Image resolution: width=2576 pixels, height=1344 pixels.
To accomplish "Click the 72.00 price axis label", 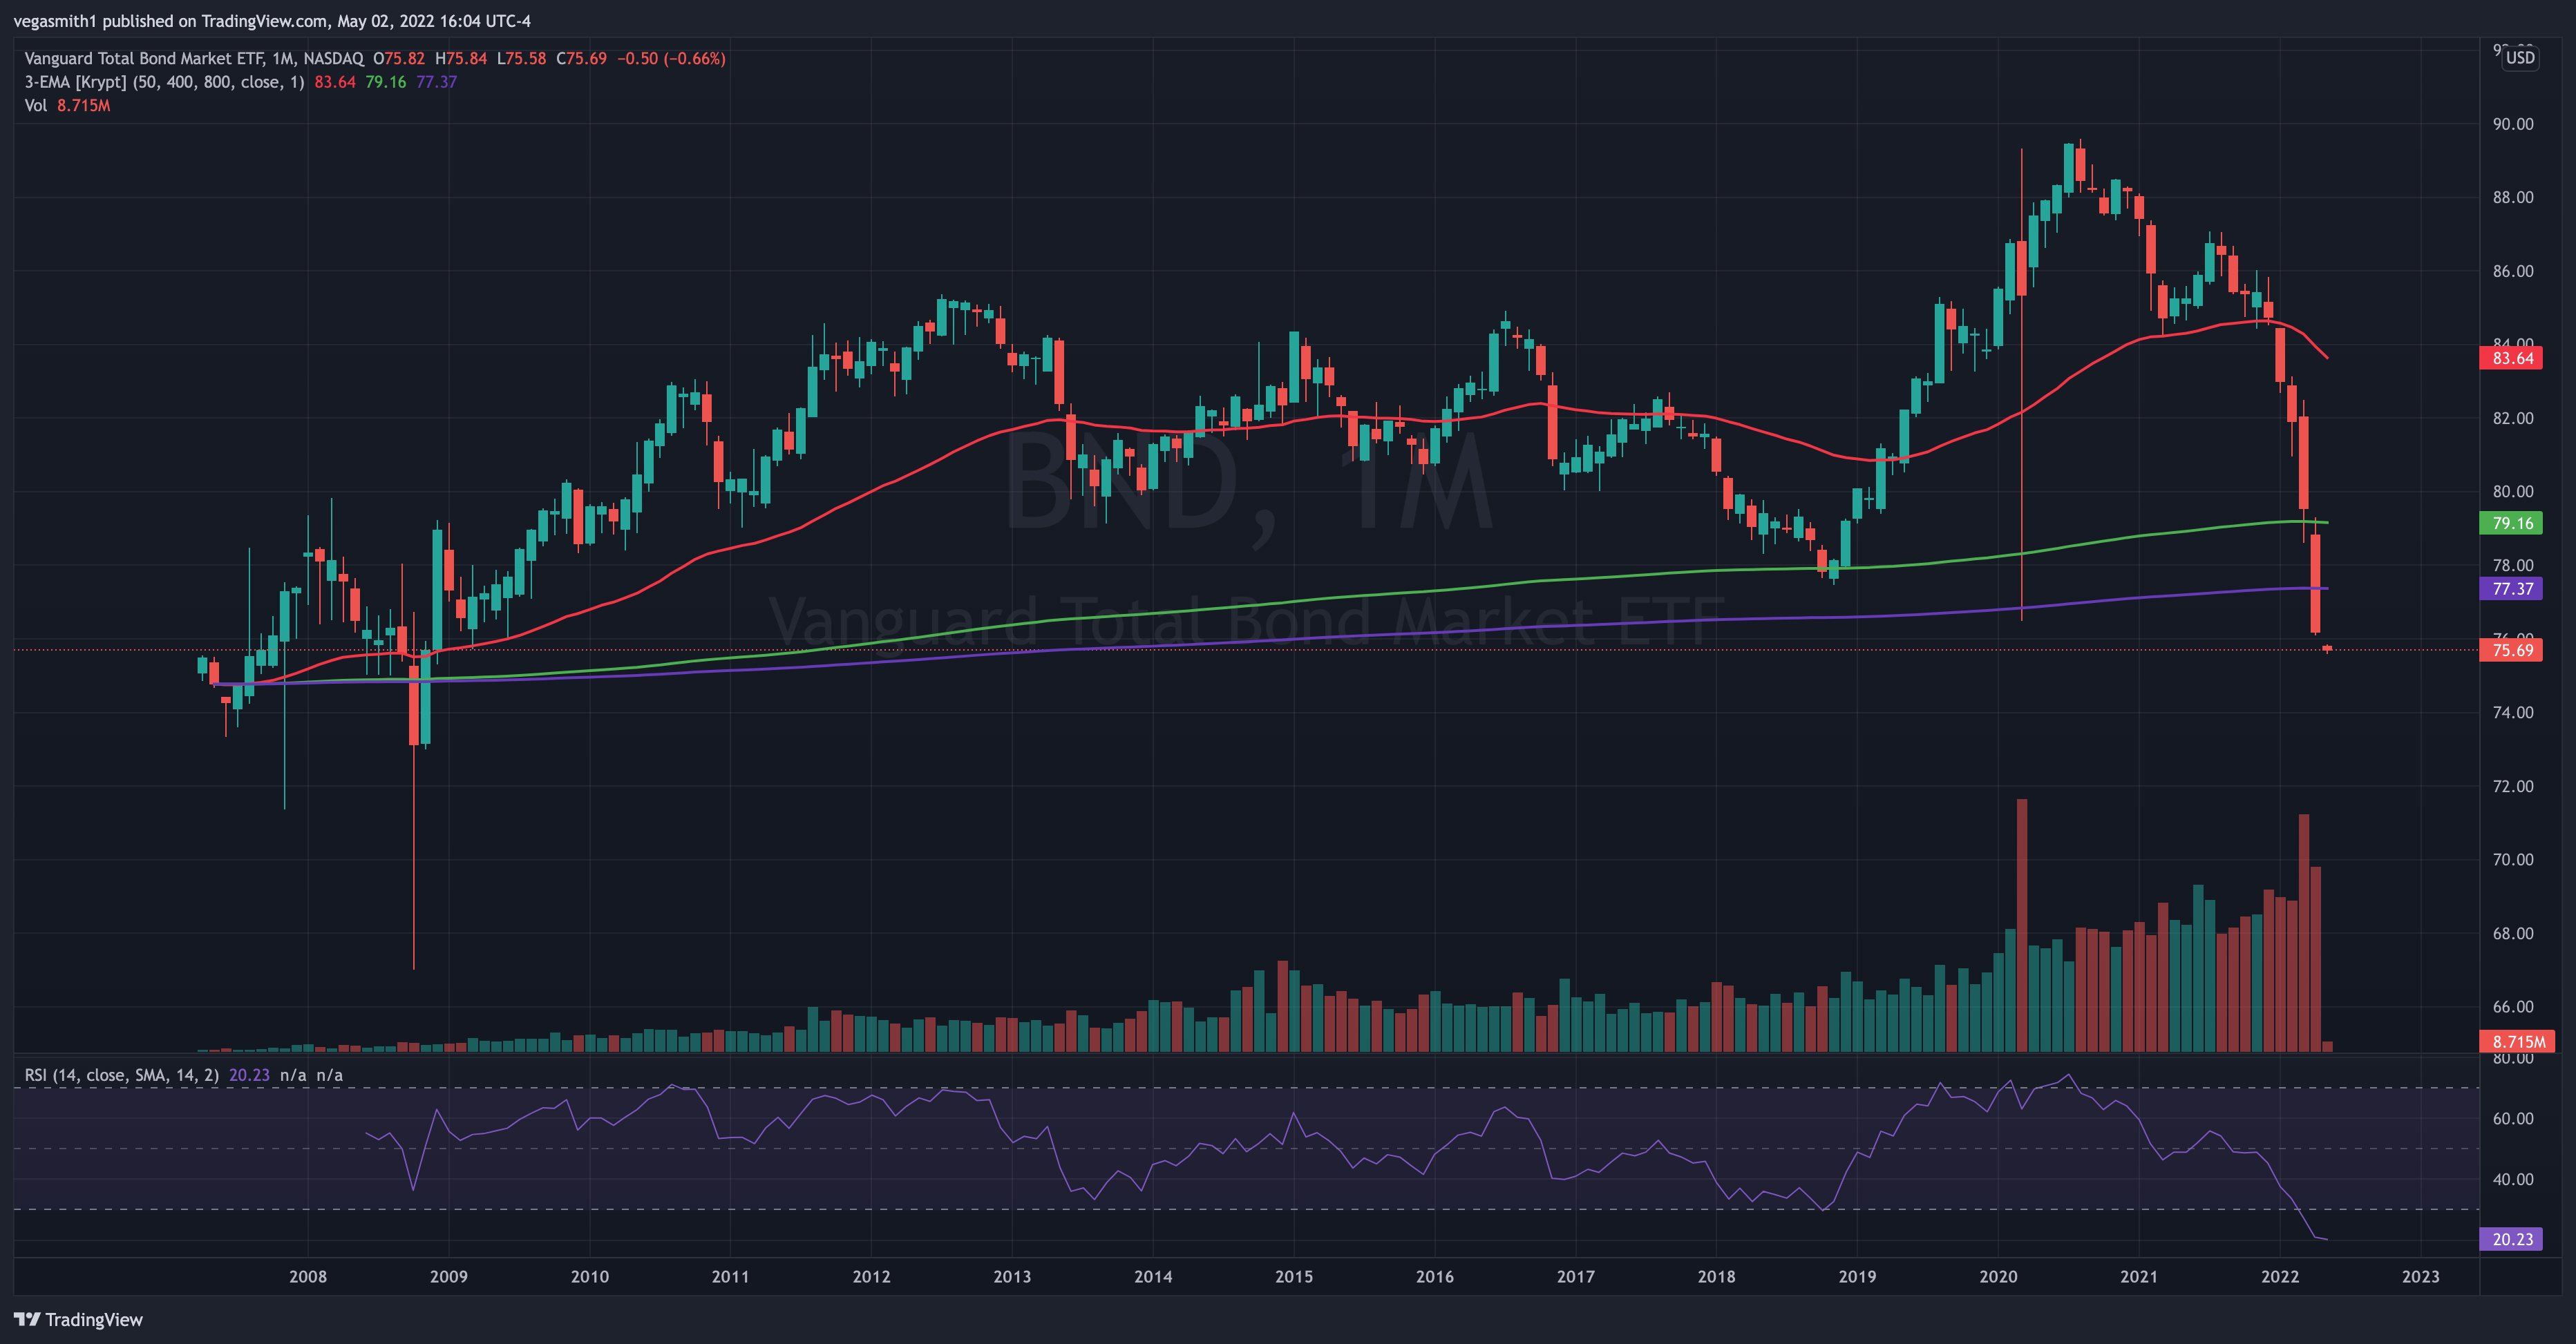I will [2513, 787].
